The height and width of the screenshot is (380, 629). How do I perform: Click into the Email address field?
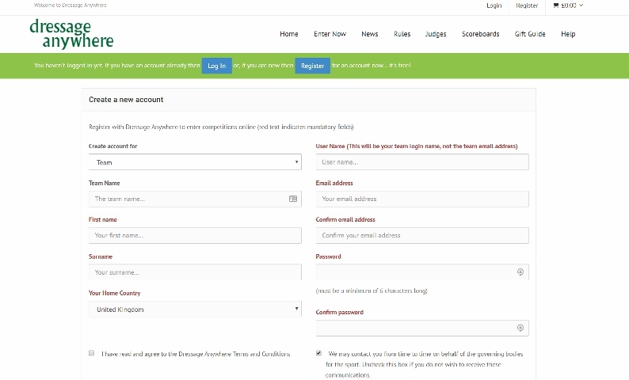pos(422,199)
